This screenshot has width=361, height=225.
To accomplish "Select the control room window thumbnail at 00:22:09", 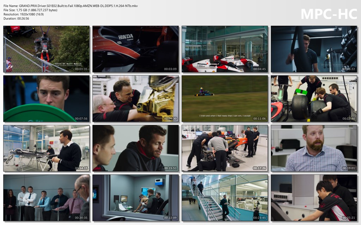I will tap(136, 198).
